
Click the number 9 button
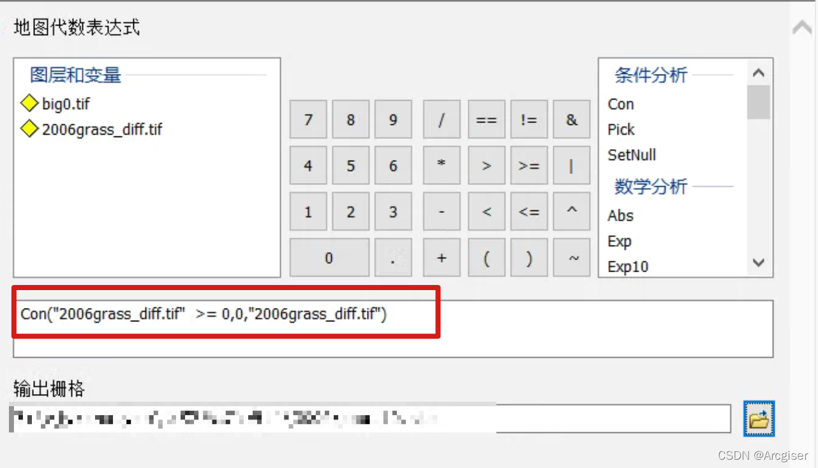click(393, 119)
